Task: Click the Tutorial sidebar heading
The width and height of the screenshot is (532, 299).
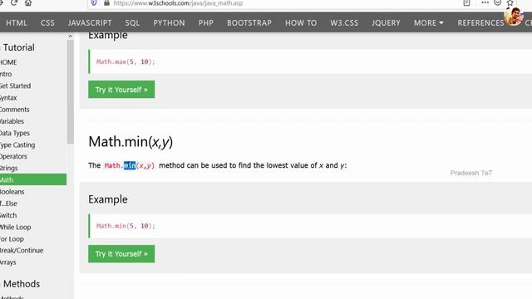Action: (x=18, y=47)
